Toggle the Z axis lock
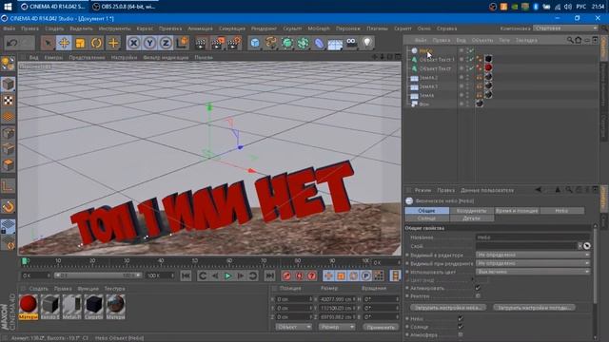Image resolution: width=609 pixels, height=342 pixels. pyautogui.click(x=166, y=43)
